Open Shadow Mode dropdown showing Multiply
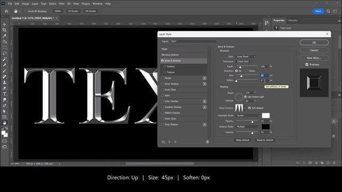Viewport: 342px width, 192px height. pyautogui.click(x=248, y=127)
